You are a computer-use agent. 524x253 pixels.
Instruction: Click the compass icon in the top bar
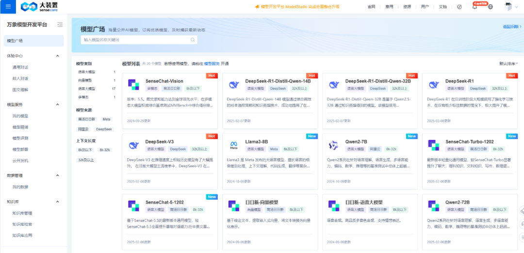(459, 7)
